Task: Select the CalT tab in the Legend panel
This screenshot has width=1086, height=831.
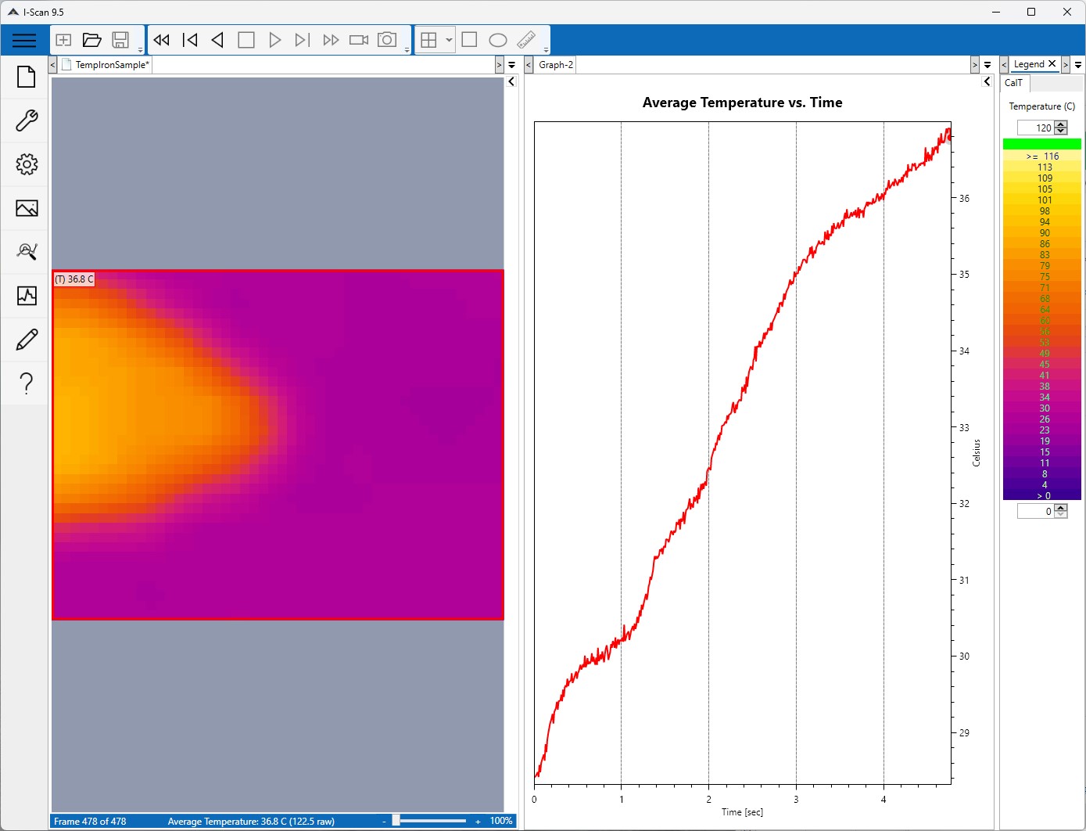Action: 1014,82
